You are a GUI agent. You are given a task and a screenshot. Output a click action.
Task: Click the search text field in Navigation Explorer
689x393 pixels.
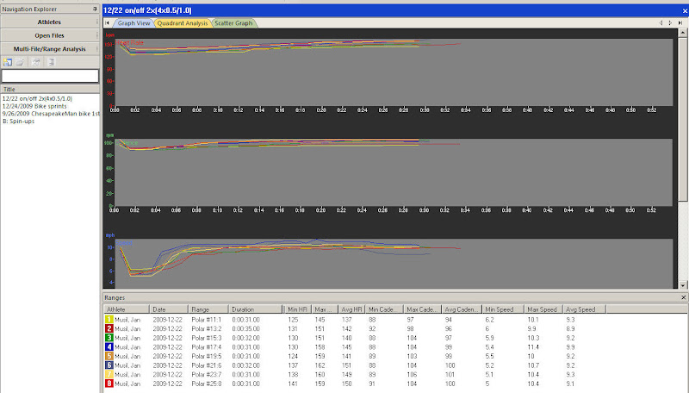tap(49, 76)
